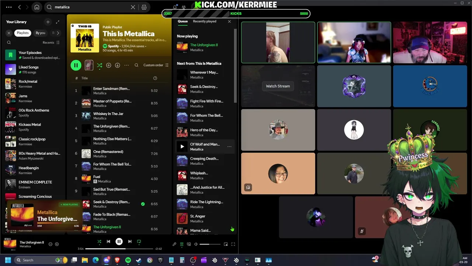472x266 pixels.
Task: Open the three-dot app menu top-left
Action: (x=9, y=7)
